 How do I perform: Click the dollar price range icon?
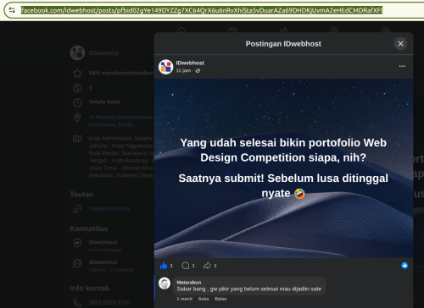click(x=77, y=88)
